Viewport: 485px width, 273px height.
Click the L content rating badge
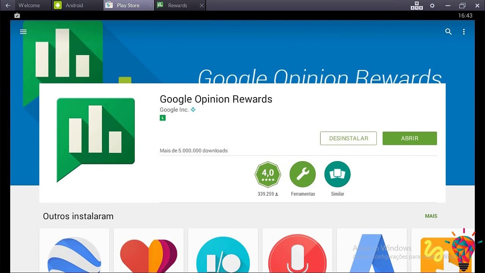click(x=163, y=118)
